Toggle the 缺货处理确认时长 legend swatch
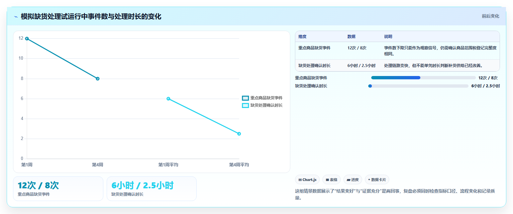 [x=245, y=105]
